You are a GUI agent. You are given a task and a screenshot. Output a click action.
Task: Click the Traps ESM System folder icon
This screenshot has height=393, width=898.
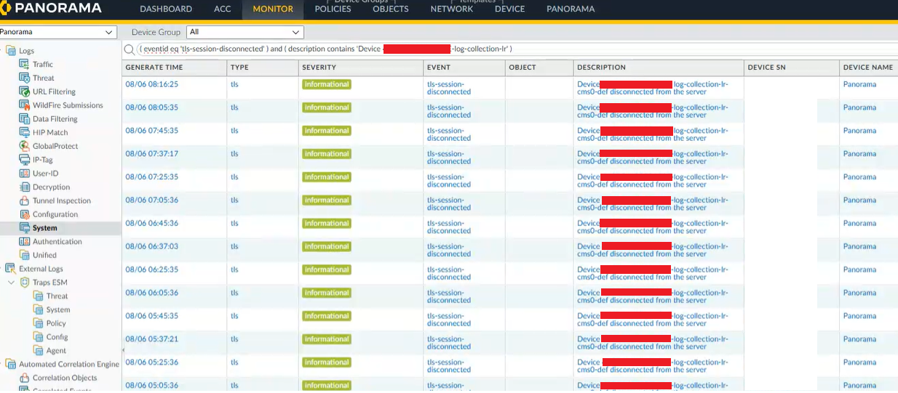pos(39,309)
